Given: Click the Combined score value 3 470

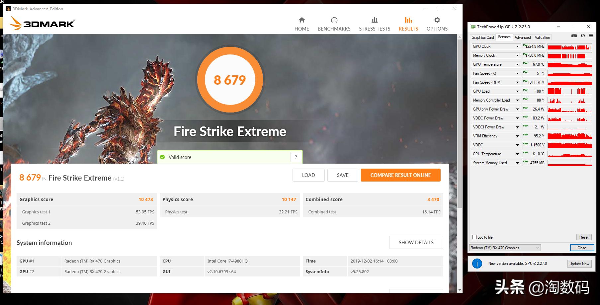Looking at the screenshot, I should (x=433, y=199).
